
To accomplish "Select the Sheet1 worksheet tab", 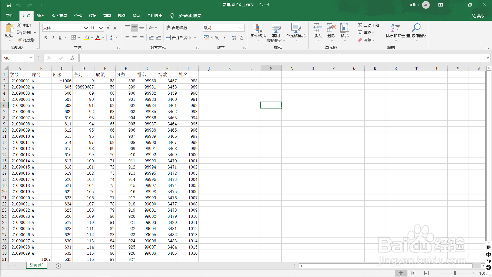I will coord(37,265).
